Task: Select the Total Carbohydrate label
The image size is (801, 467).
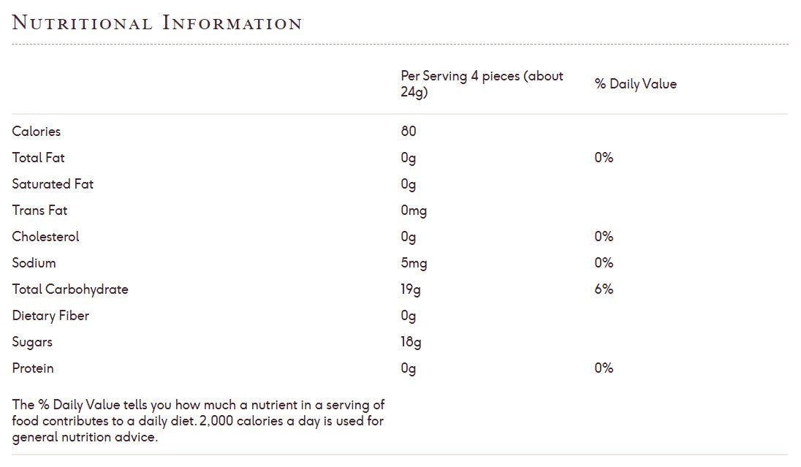Action: 70,289
